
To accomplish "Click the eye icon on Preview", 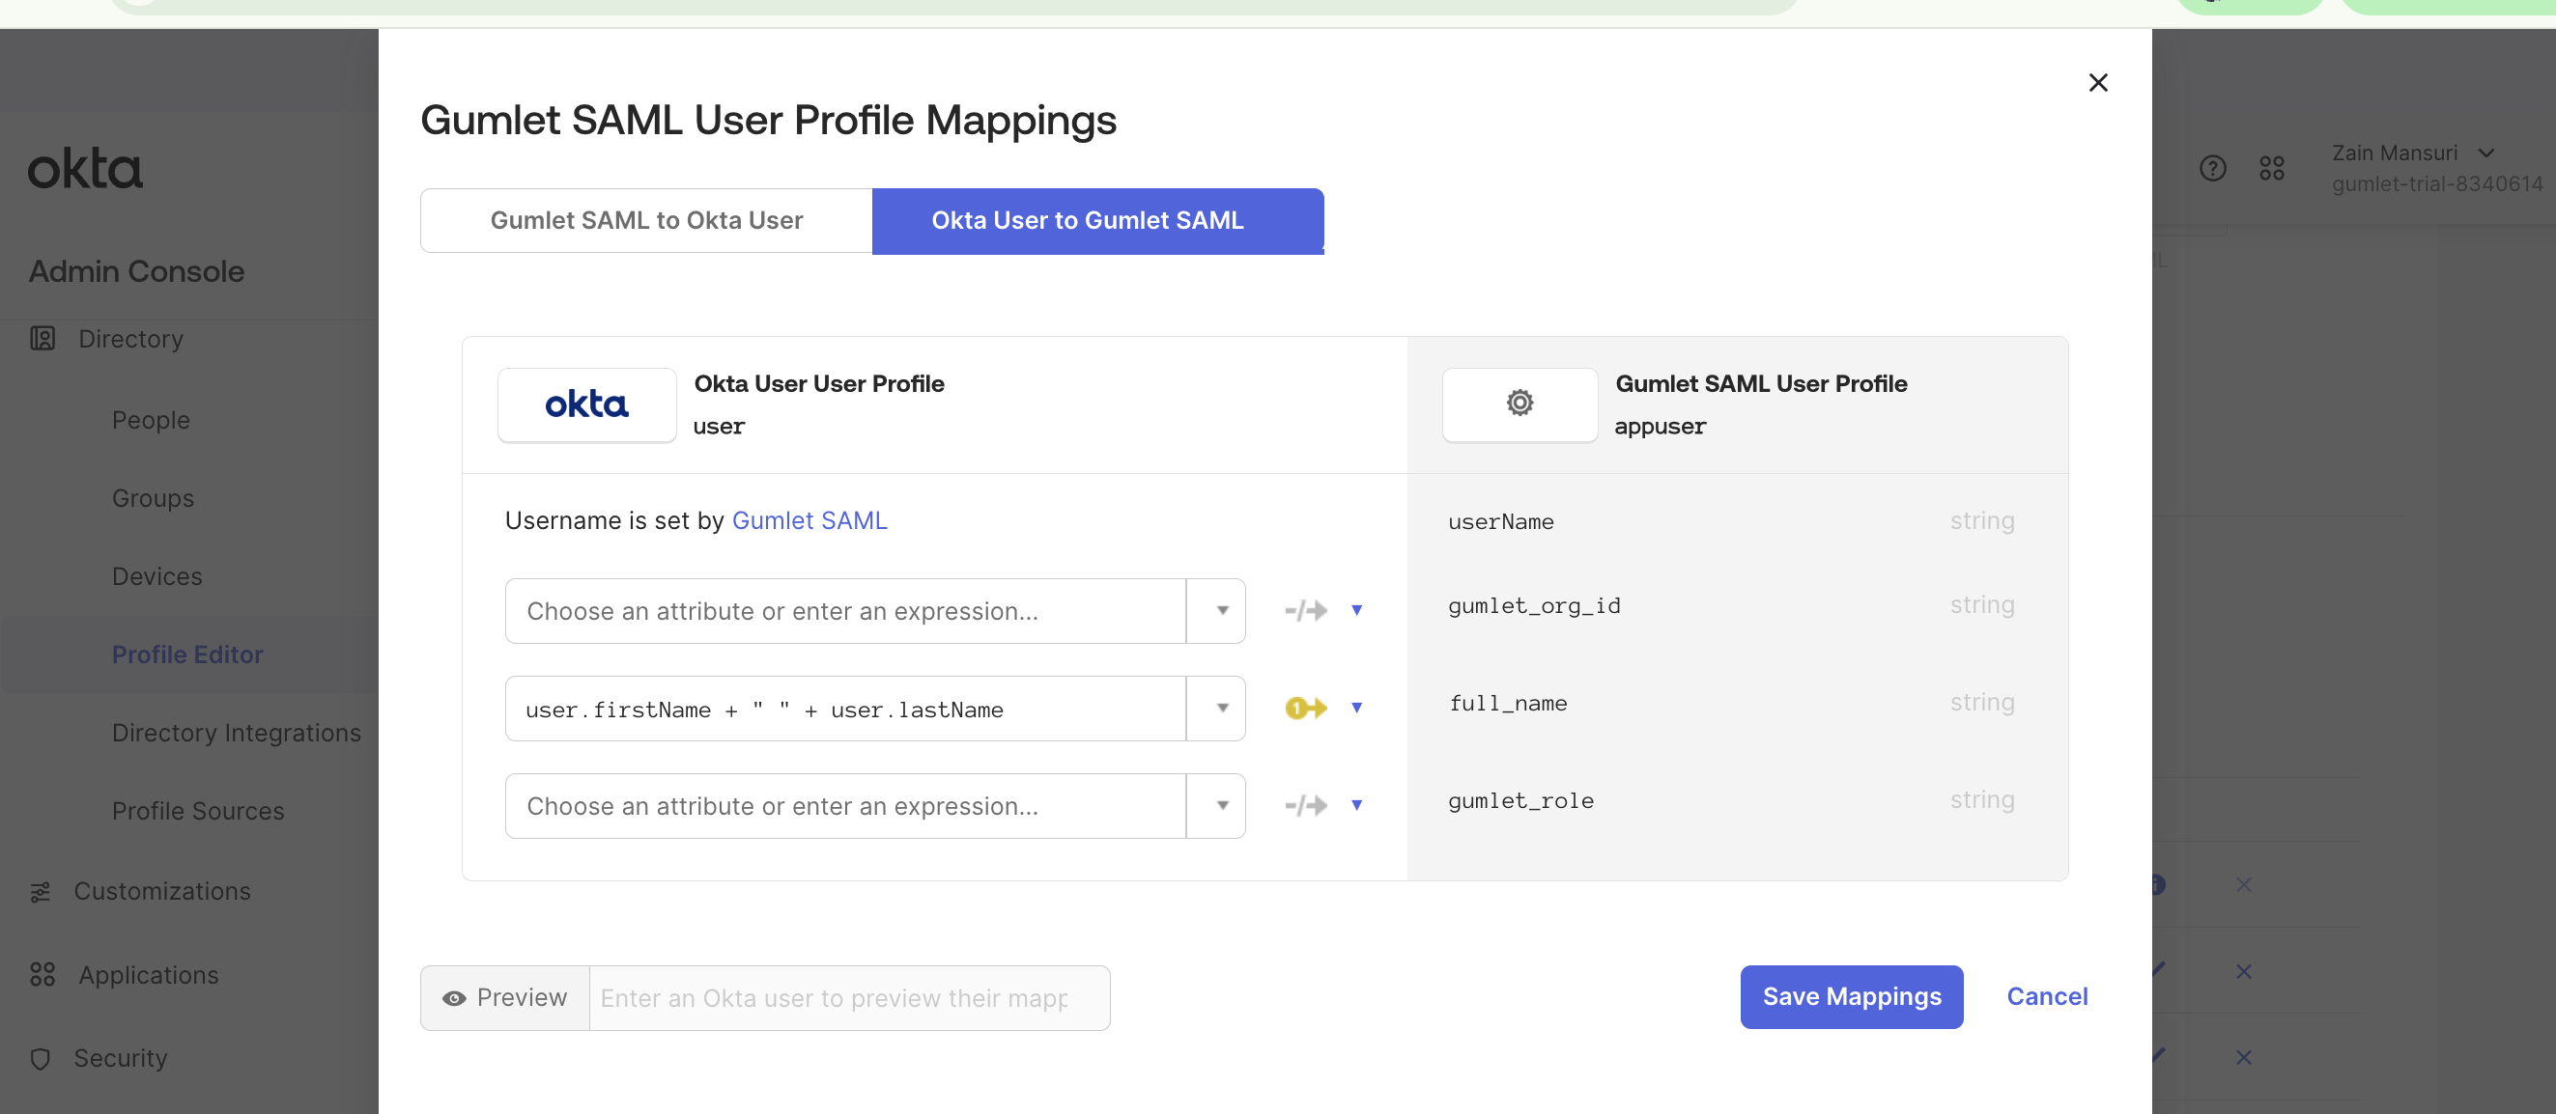I will 453,998.
